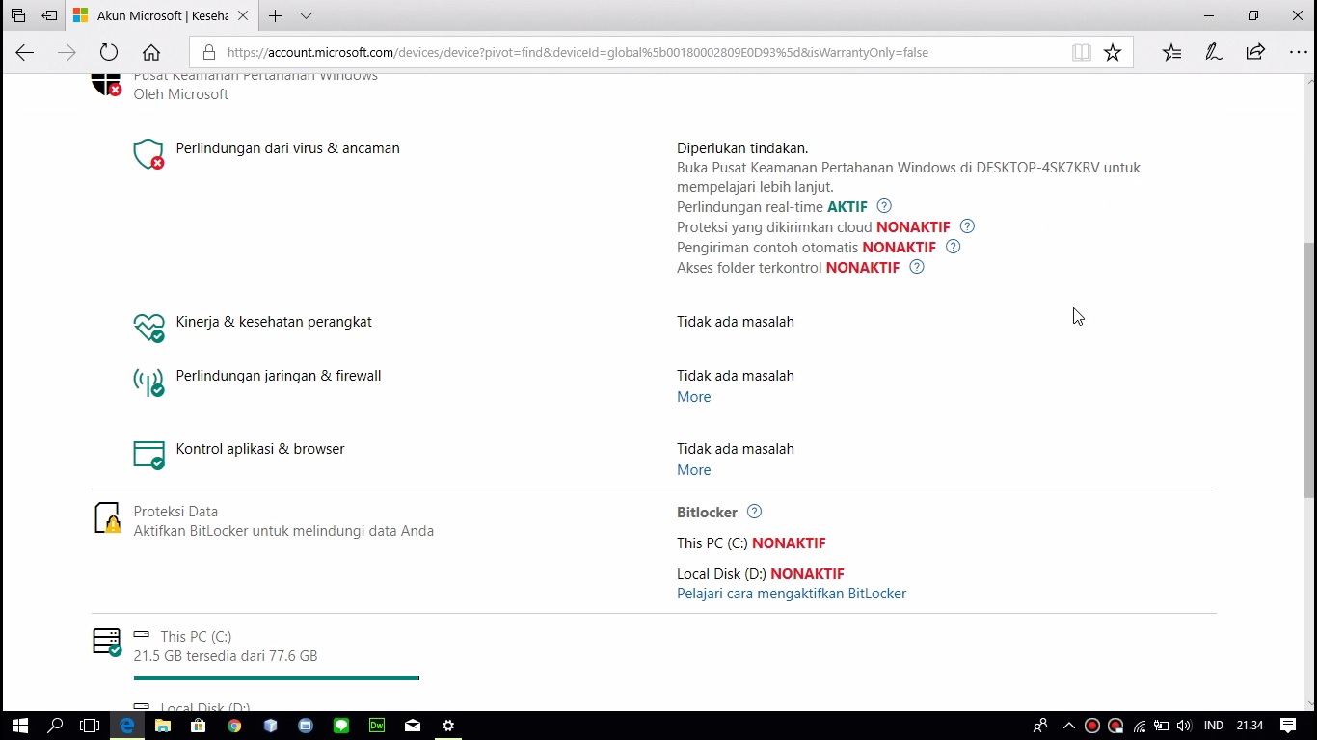The height and width of the screenshot is (740, 1317).
Task: Launch Microsoft Store from the taskbar
Action: coord(199,726)
